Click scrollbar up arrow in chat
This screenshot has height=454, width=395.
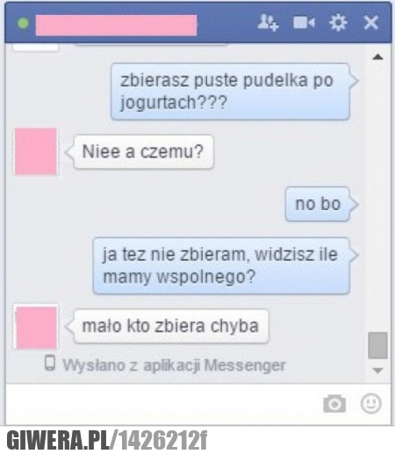click(377, 57)
